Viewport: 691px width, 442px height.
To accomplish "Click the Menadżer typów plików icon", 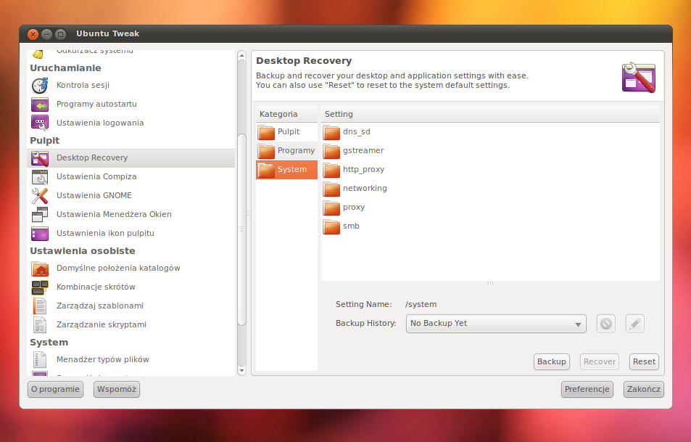I will pyautogui.click(x=40, y=360).
